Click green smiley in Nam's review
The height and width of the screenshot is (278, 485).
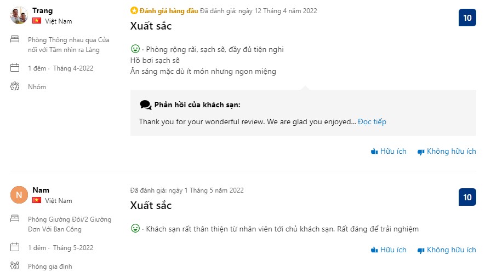135,228
